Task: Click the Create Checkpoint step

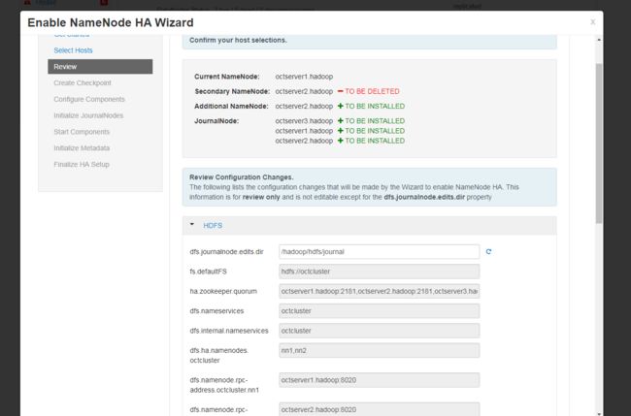Action: pyautogui.click(x=83, y=82)
